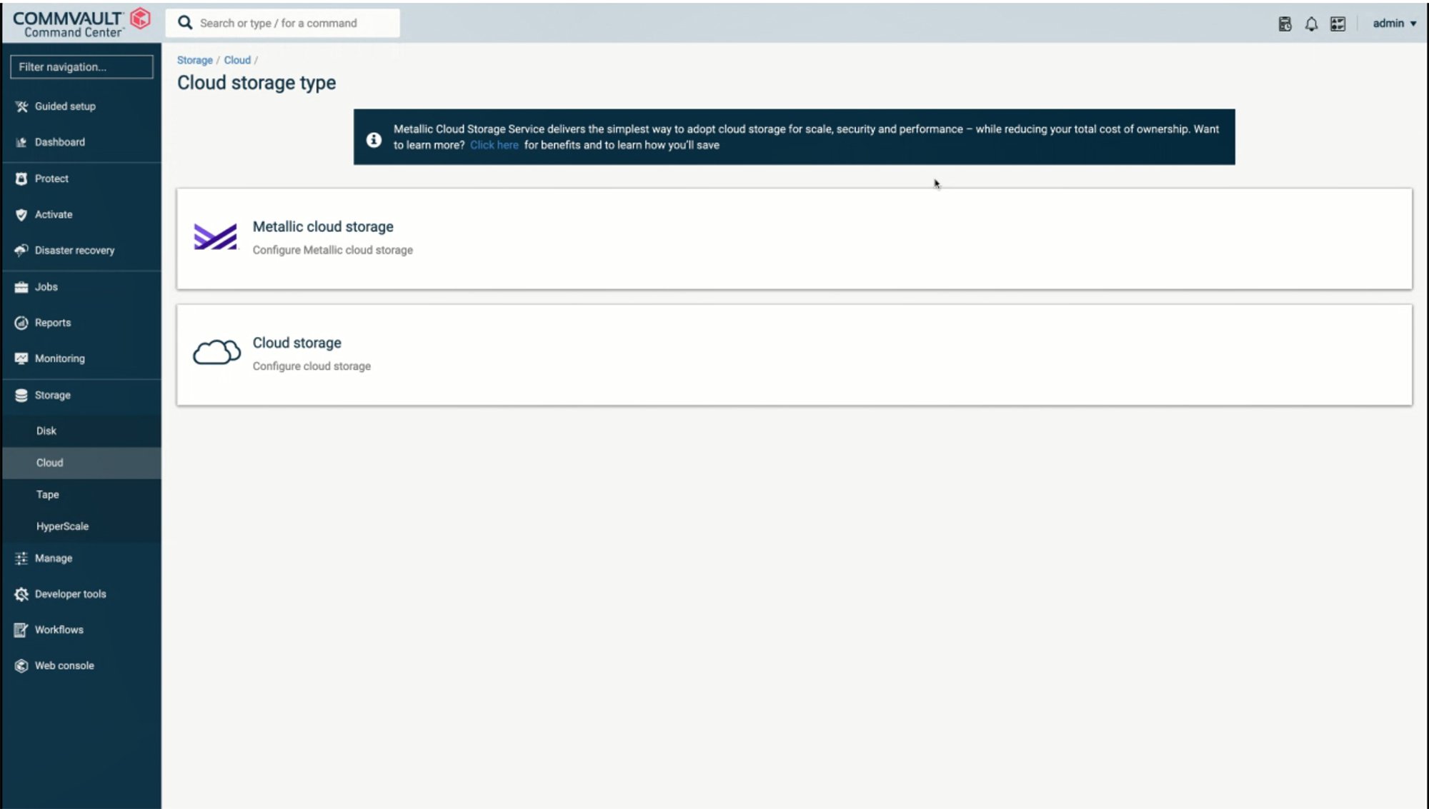Image resolution: width=1429 pixels, height=809 pixels.
Task: Click the Reports icon in the sidebar
Action: tap(21, 322)
